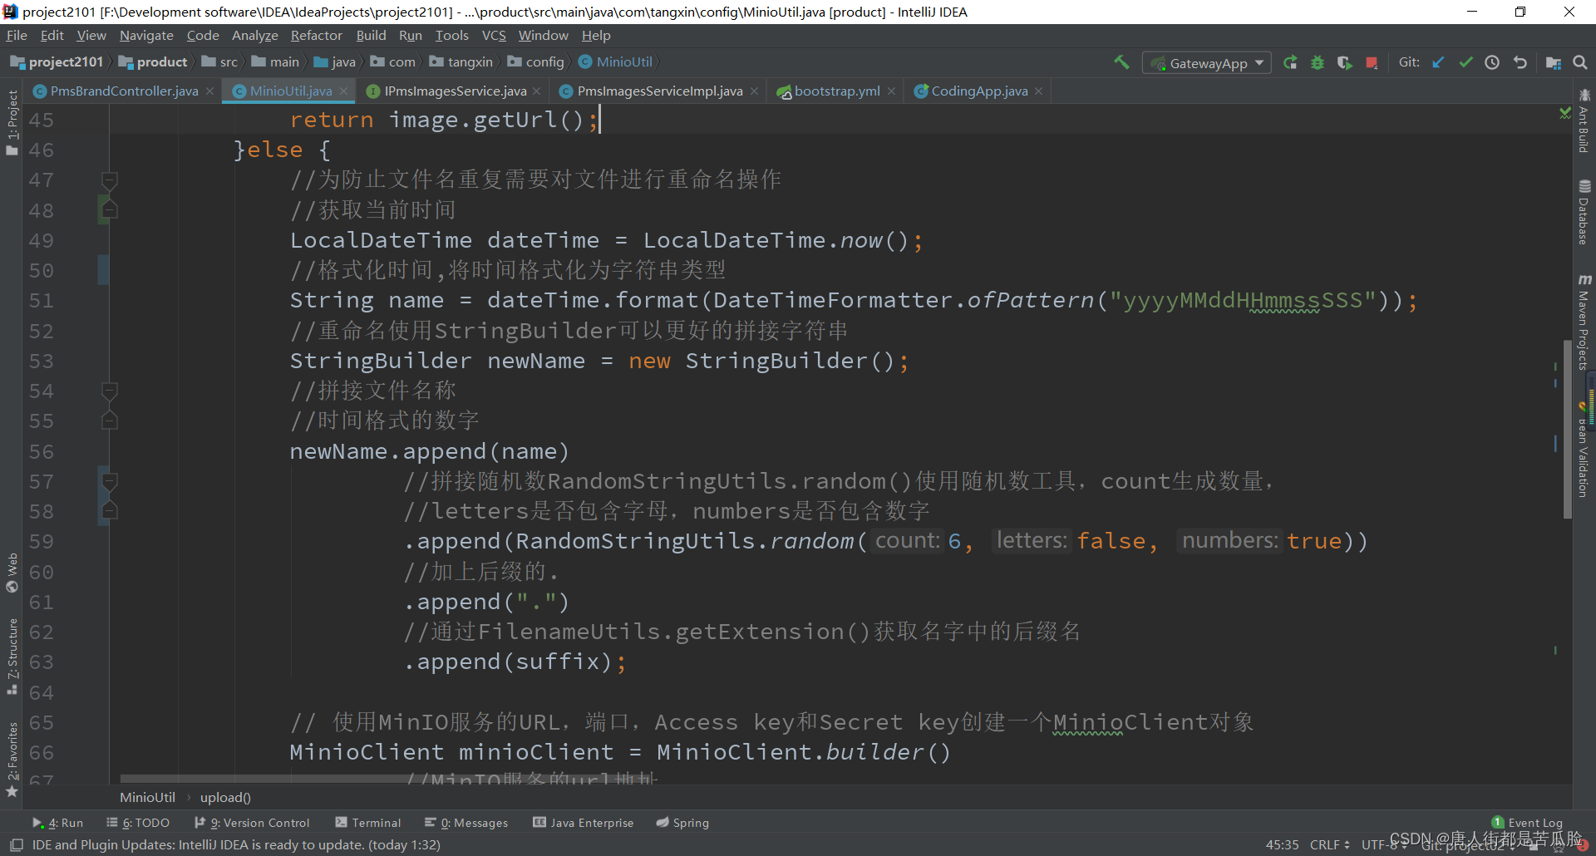Open the Navigate menu
Screen dimensions: 1596x856
tap(146, 36)
